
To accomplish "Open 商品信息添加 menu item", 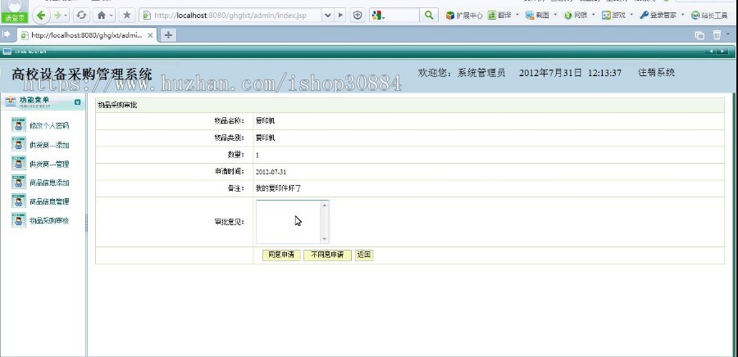I will [49, 183].
